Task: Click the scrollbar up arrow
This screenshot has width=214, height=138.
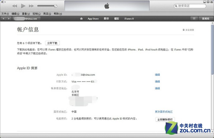Action: click(212, 23)
